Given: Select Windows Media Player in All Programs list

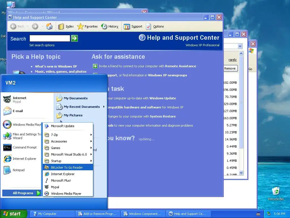Looking at the screenshot, I should tap(68, 194).
